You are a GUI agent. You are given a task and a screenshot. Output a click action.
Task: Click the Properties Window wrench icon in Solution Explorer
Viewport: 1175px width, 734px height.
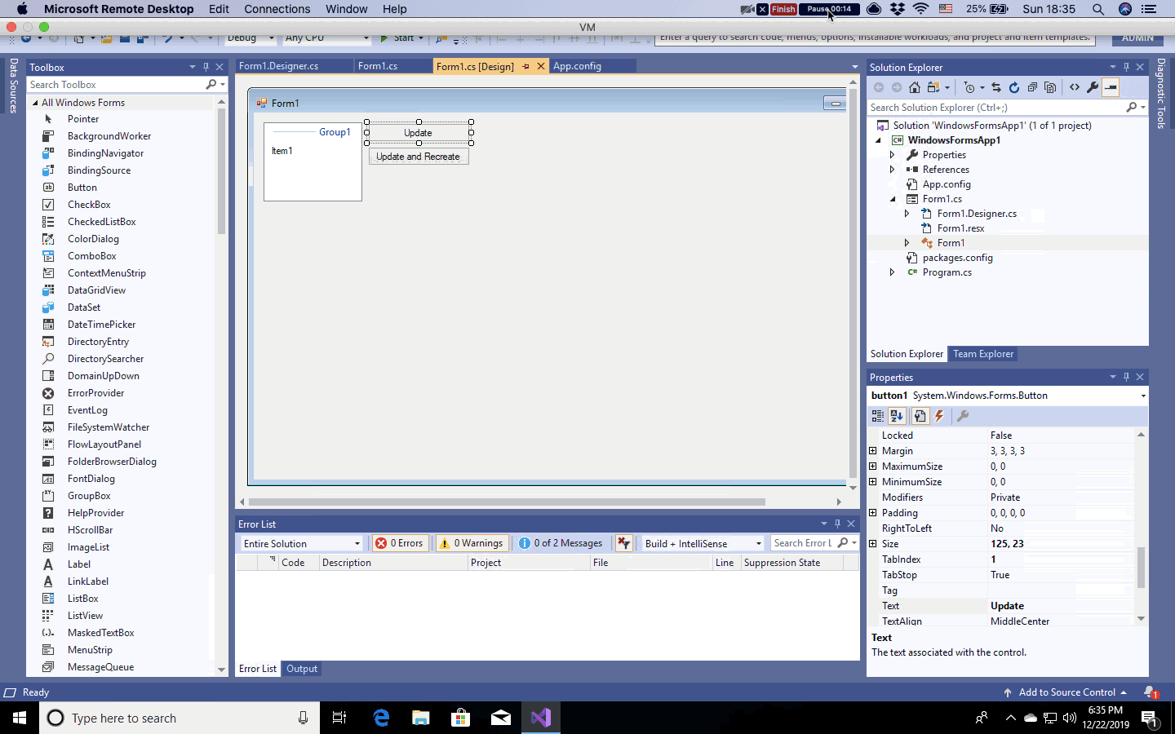coord(1093,87)
